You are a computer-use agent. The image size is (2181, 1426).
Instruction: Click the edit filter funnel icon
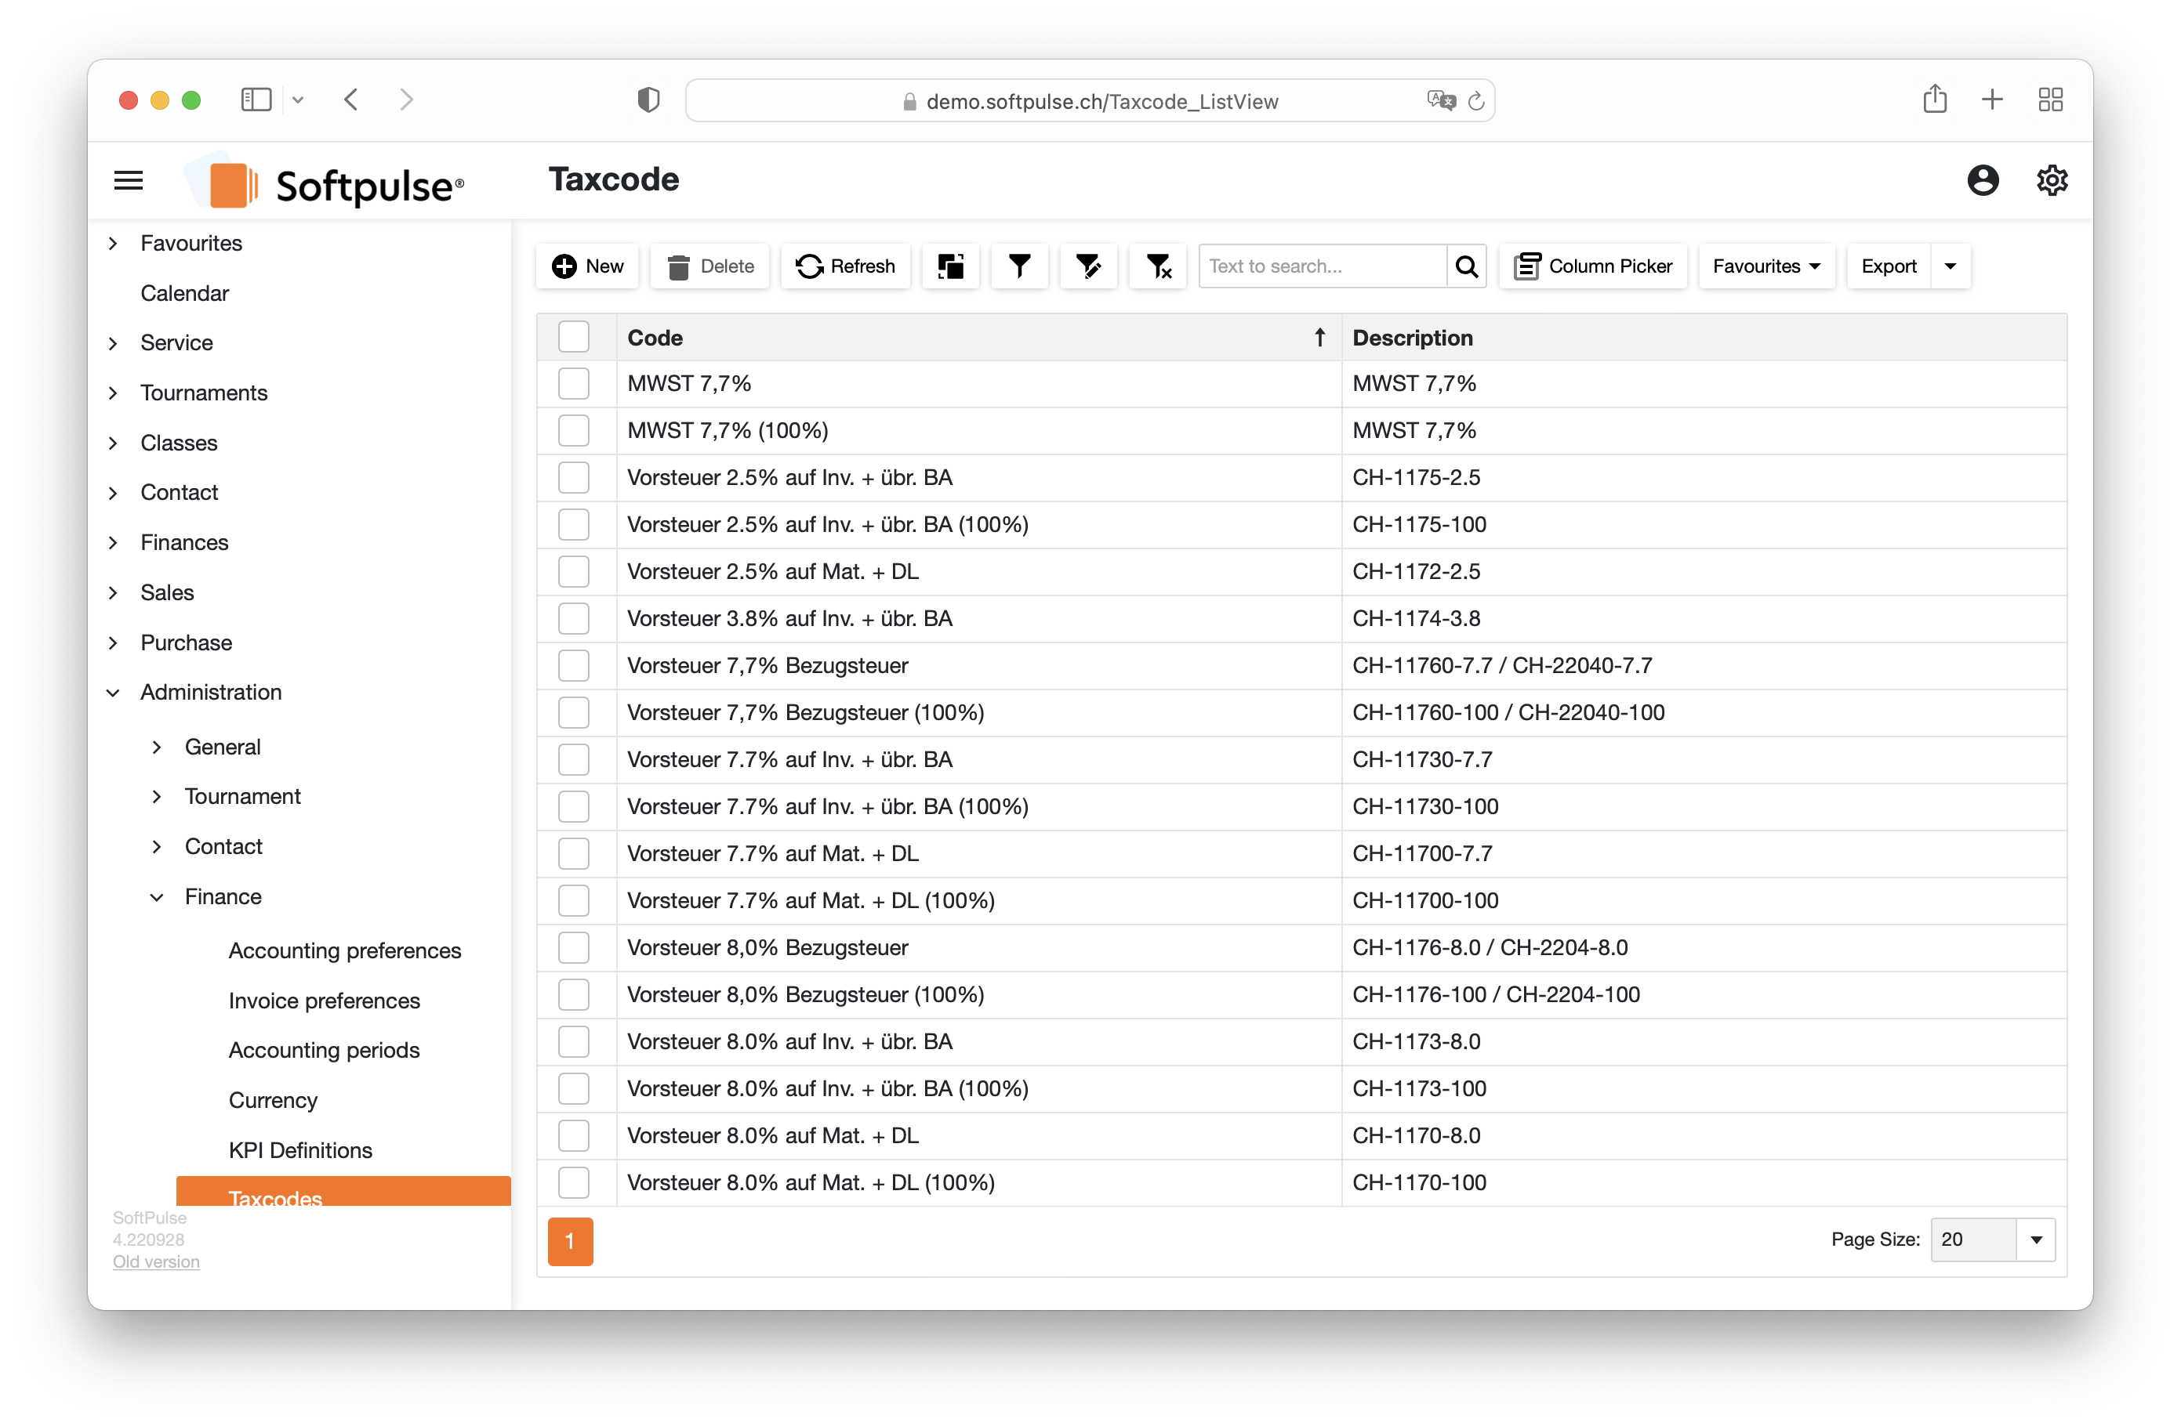pos(1087,266)
